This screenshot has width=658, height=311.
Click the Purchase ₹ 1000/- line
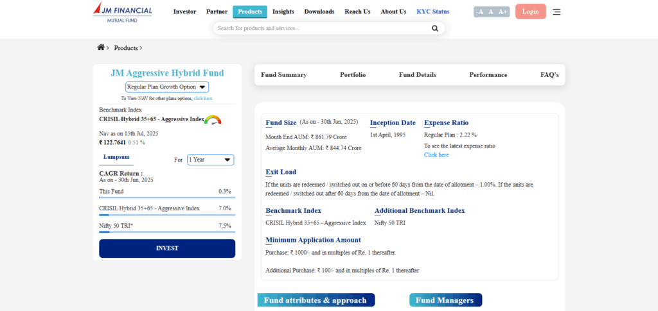point(331,253)
